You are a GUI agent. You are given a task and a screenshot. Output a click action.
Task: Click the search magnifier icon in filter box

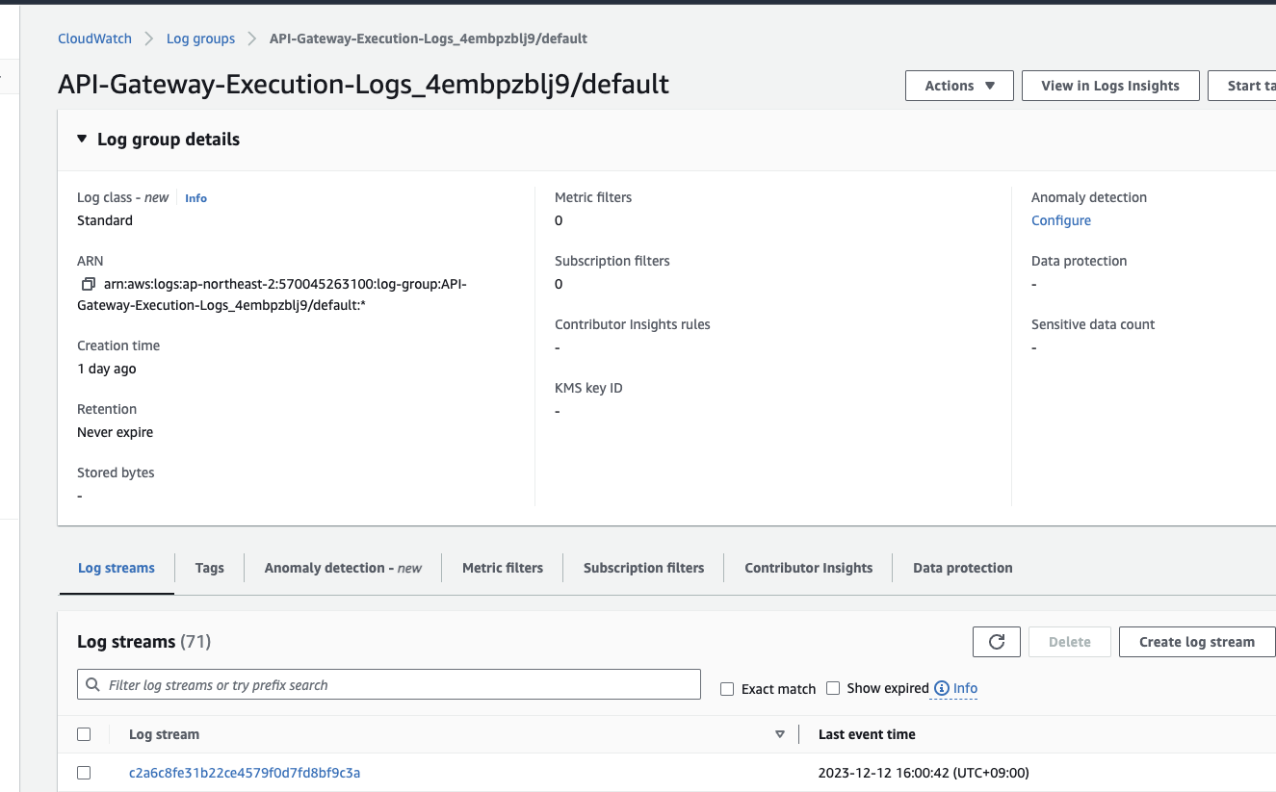coord(92,685)
